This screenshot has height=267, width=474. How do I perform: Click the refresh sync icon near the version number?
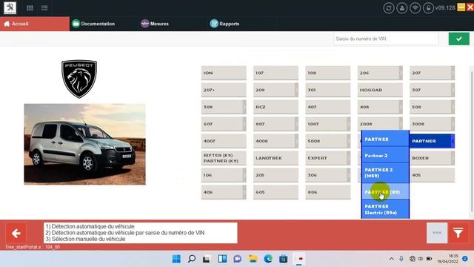[x=389, y=8]
